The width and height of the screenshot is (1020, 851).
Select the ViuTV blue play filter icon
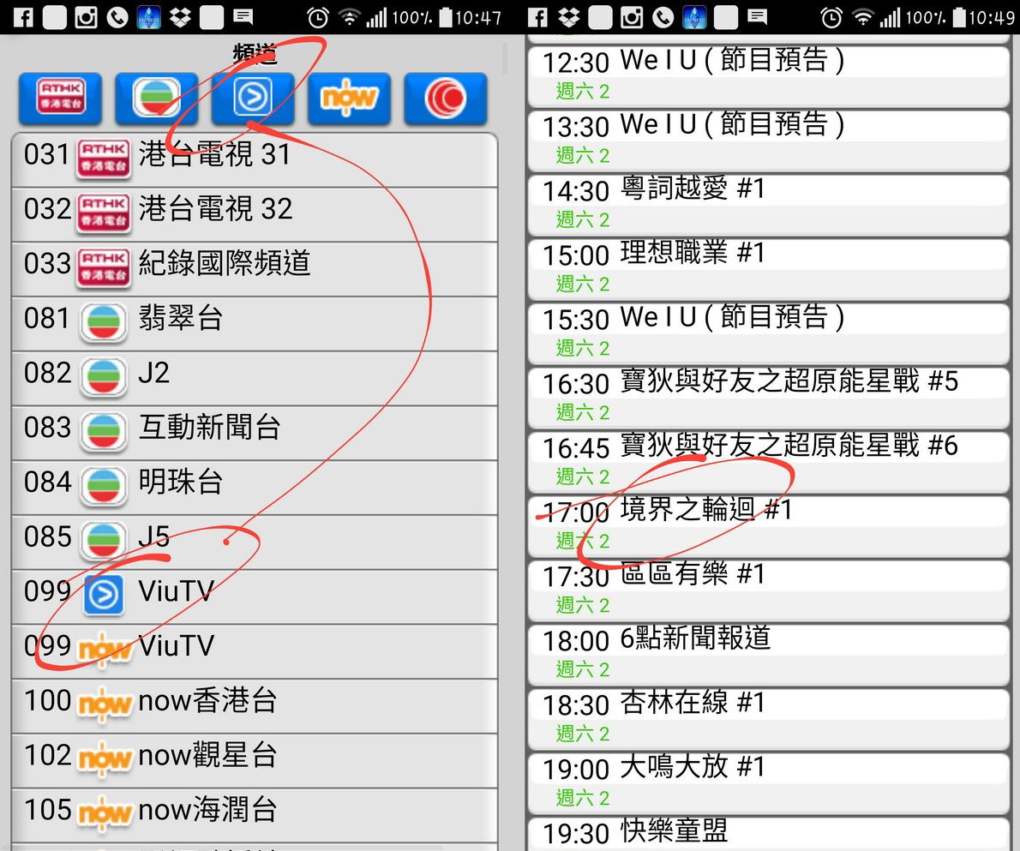[253, 99]
